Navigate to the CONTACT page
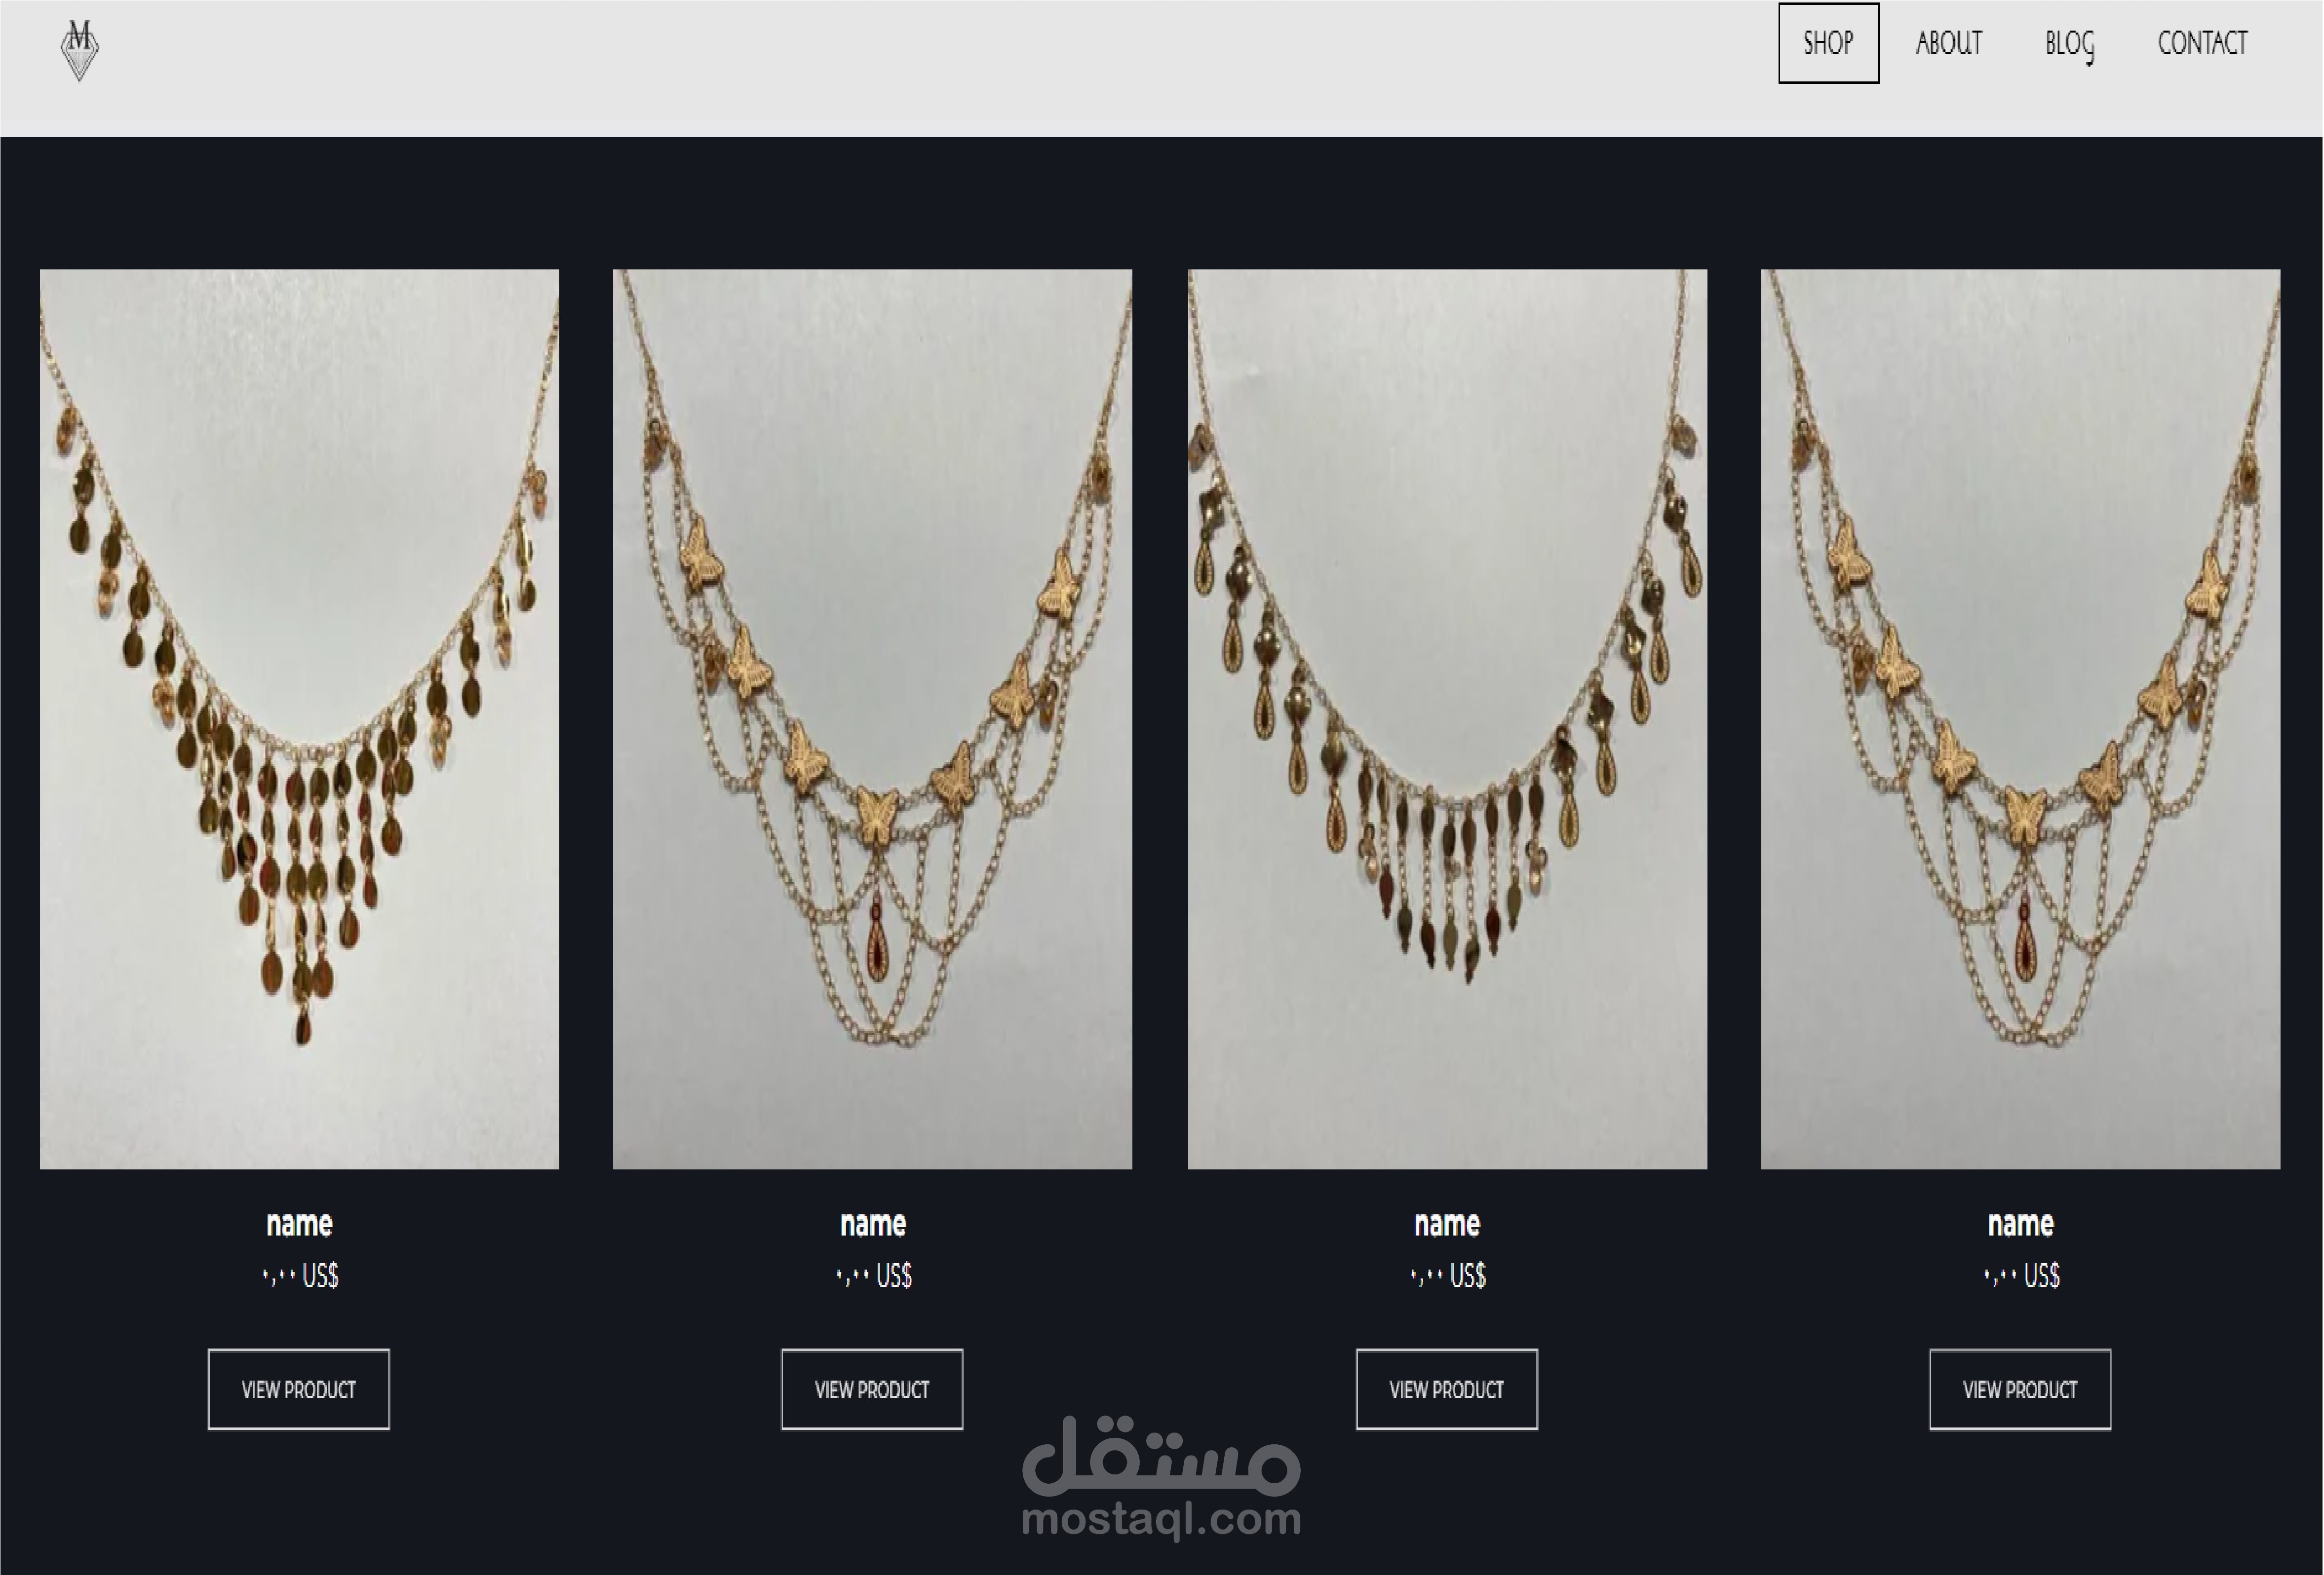Viewport: 2324px width, 1575px height. [x=2202, y=43]
